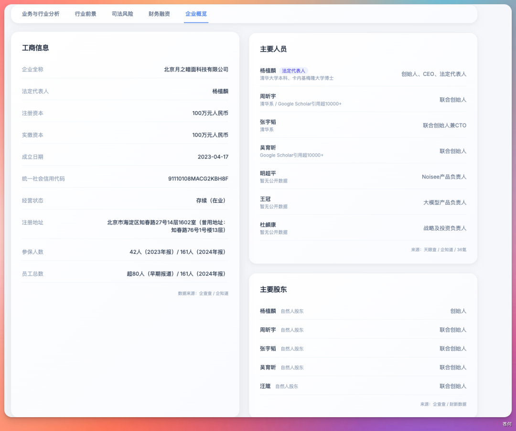Click the 数据来源：企查查 / 企知道 note
This screenshot has height=431, width=516.
tap(203, 293)
